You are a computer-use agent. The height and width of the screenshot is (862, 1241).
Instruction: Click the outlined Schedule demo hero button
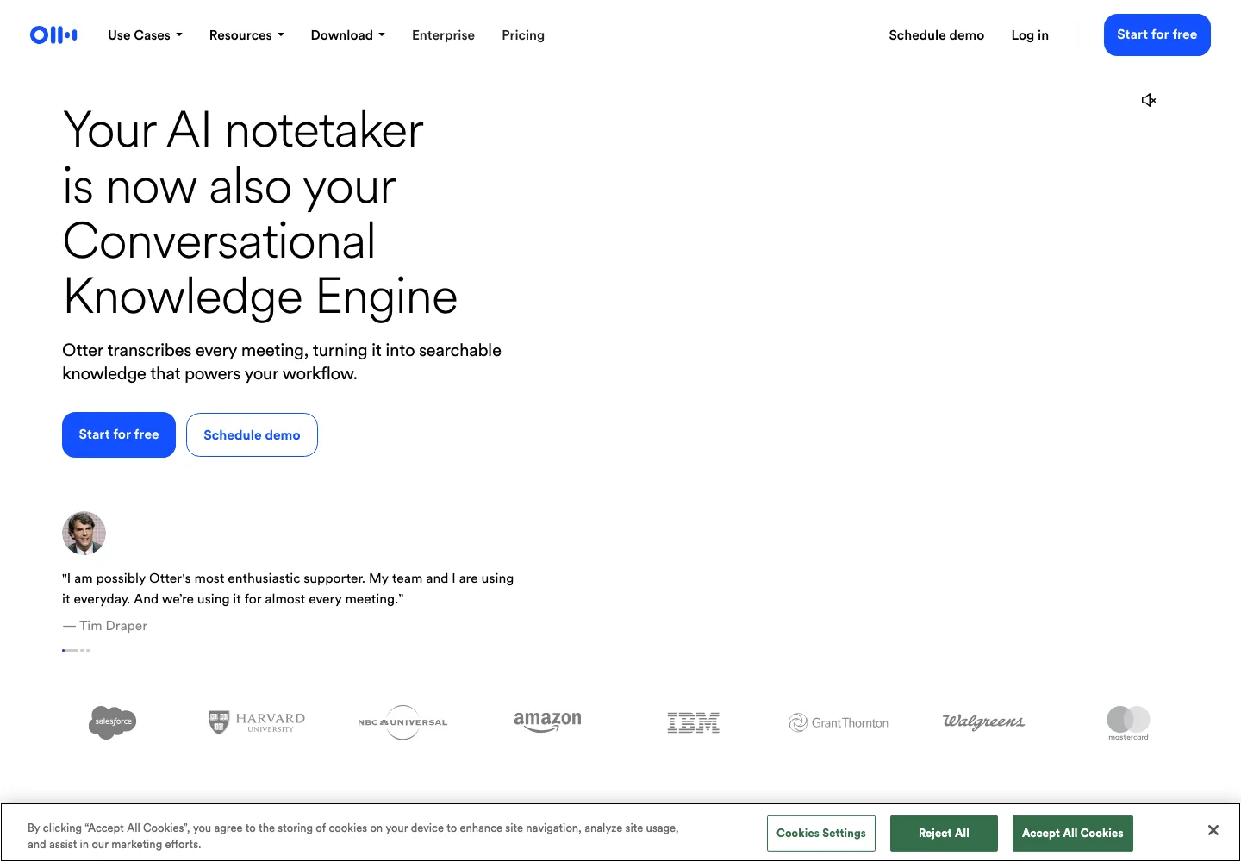(252, 434)
